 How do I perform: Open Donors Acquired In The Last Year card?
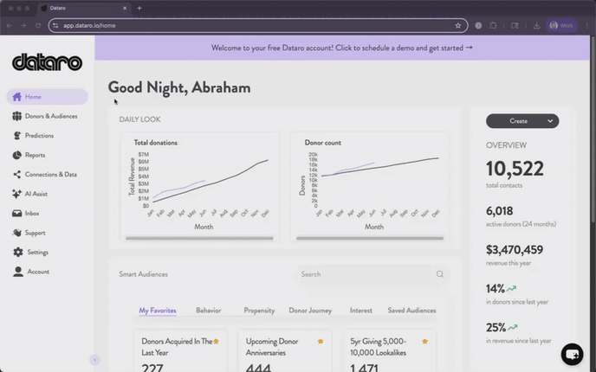pos(180,351)
